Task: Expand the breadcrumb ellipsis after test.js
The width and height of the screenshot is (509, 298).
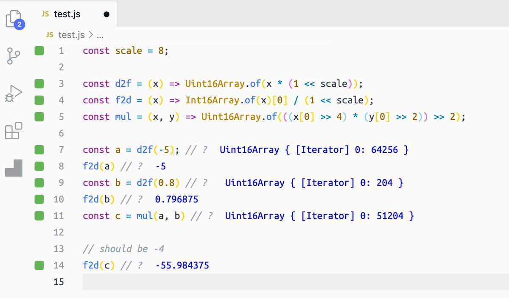Action: (x=101, y=35)
